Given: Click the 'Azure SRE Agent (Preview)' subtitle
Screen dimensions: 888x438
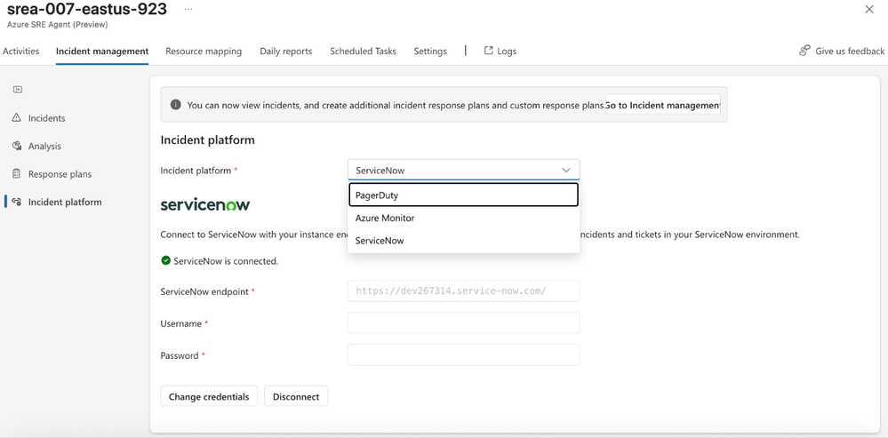Looking at the screenshot, I should [57, 24].
